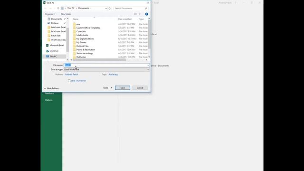Click the change view icon
The image size is (304, 171).
tap(135, 14)
